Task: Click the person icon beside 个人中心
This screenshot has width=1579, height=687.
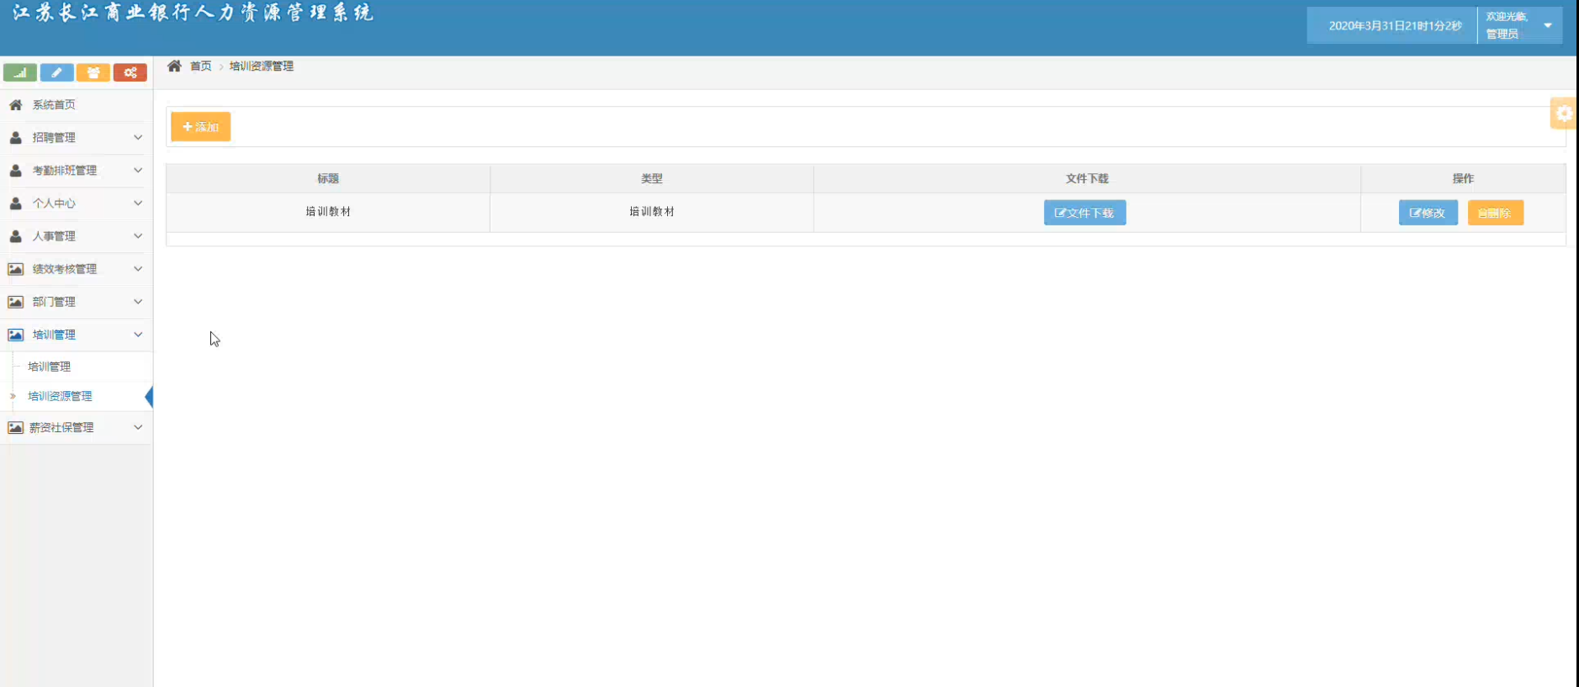Action: (15, 203)
